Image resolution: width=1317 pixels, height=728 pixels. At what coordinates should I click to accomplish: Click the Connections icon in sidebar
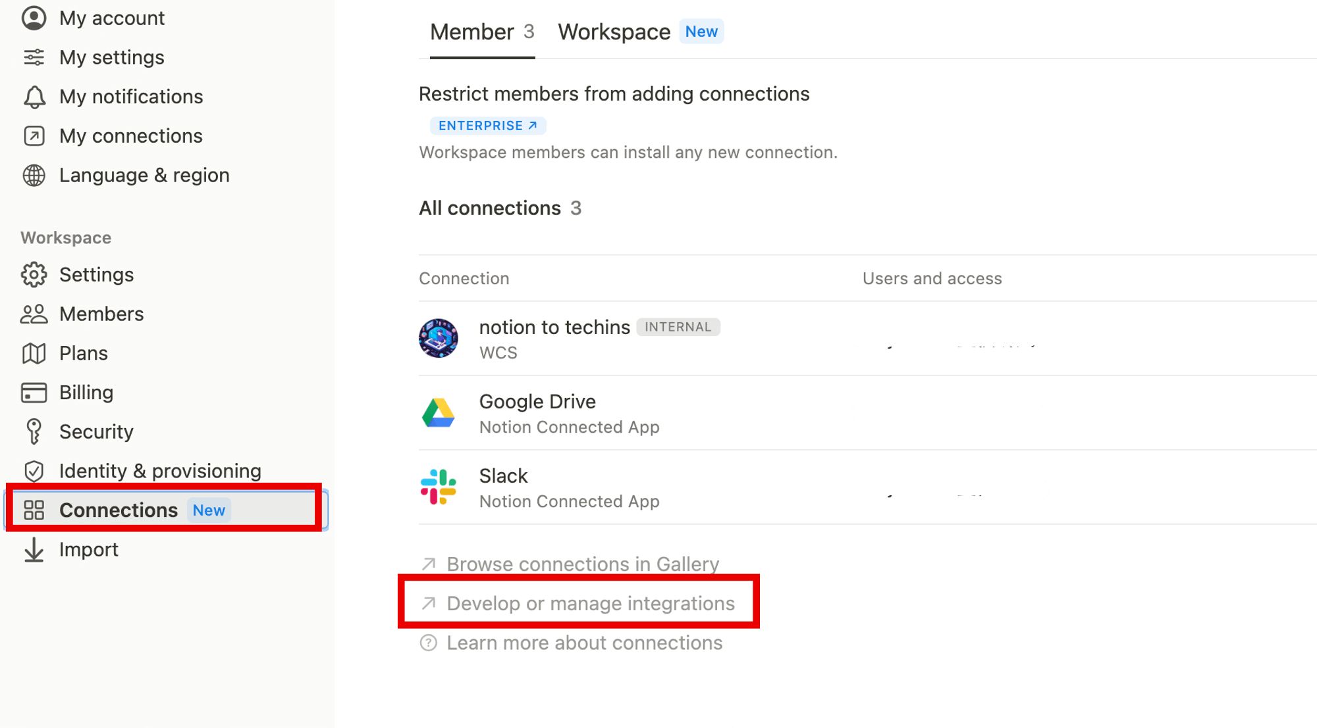(x=33, y=509)
